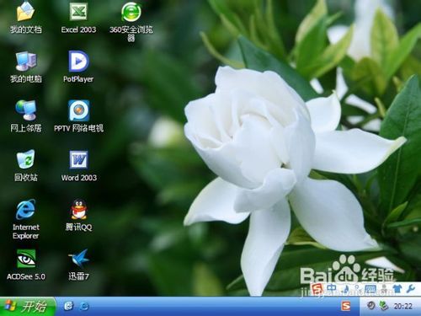The height and width of the screenshot is (316, 421).
Task: Open the IME wrench settings icon
Action: [x=411, y=288]
